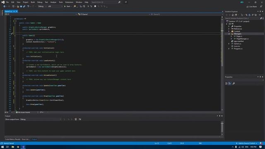Toggle Word Wrap in Output toolbar
Viewport: 265px width, 149px height.
(80, 120)
